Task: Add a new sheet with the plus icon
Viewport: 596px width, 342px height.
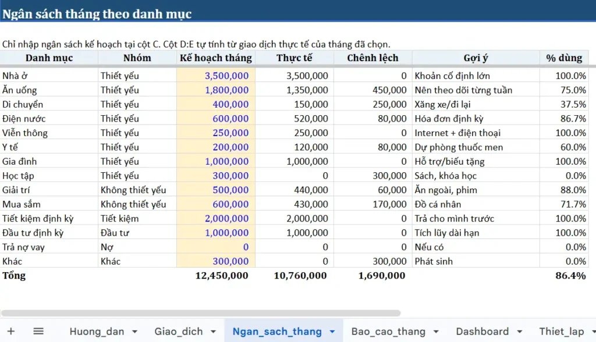Action: 13,331
